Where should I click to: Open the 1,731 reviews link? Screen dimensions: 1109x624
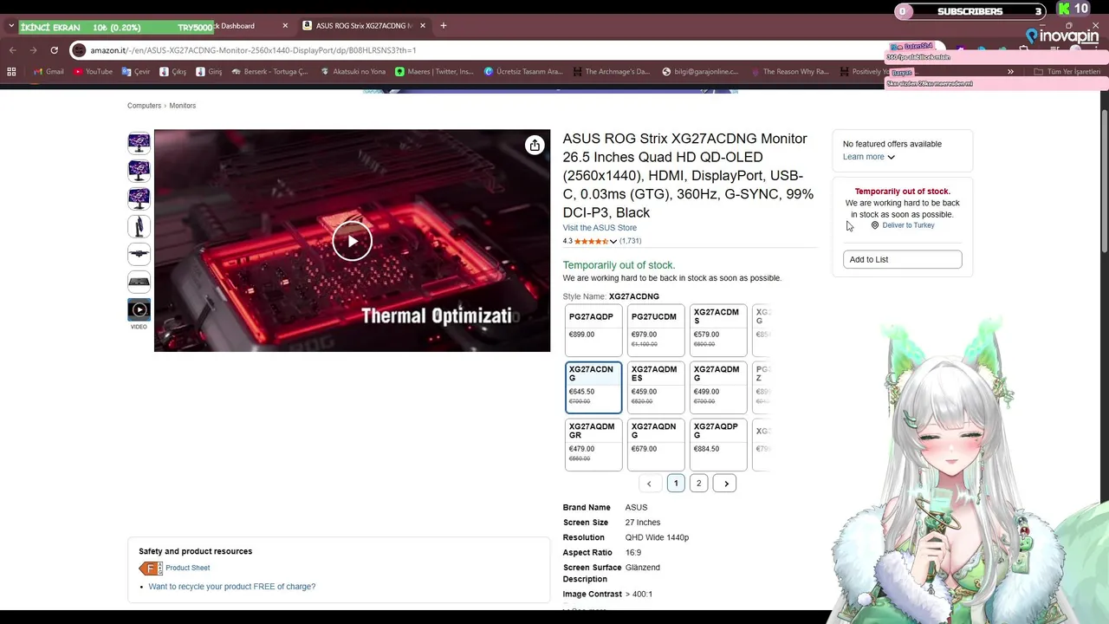click(x=631, y=241)
